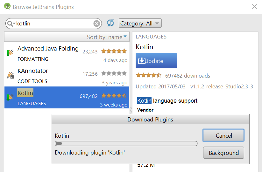This screenshot has height=172, width=262.
Task: Click the "Downloading plugin 'Kotlin'" status text
Action: tap(90, 153)
